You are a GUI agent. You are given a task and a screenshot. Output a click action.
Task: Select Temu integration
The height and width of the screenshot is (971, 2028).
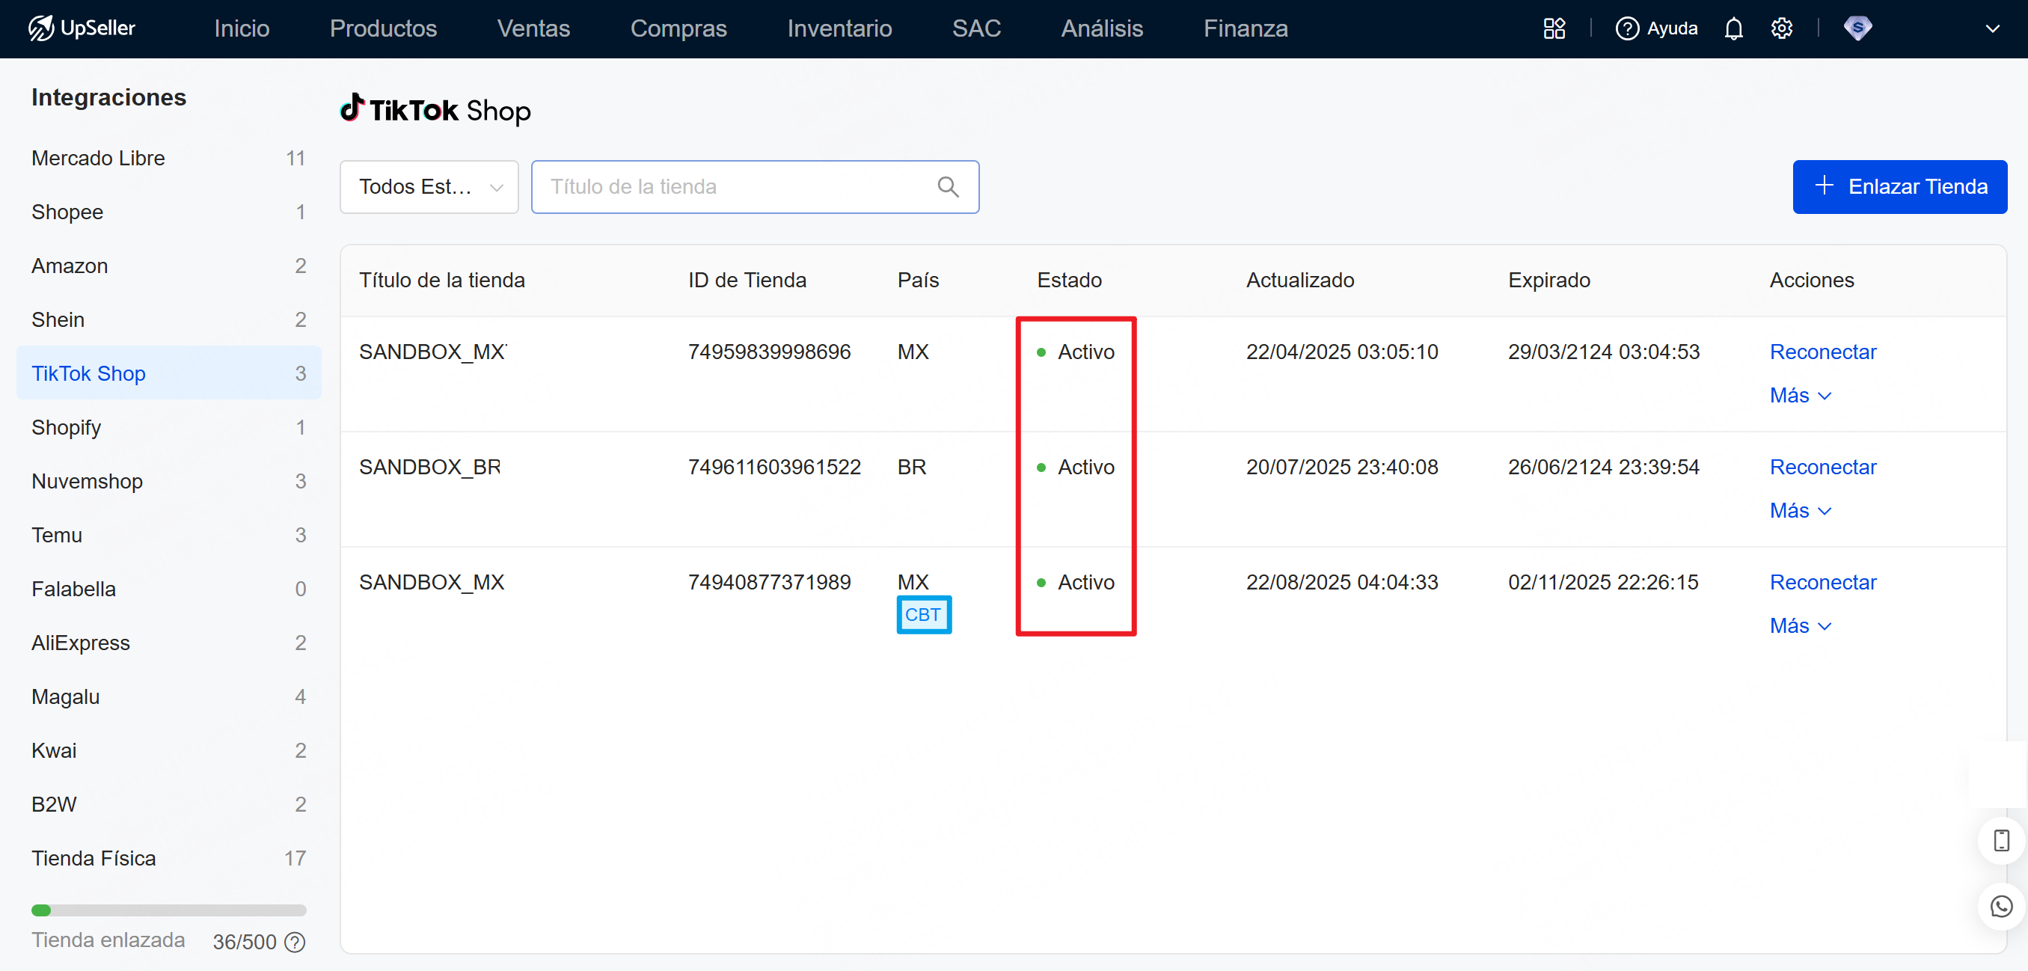[x=168, y=535]
